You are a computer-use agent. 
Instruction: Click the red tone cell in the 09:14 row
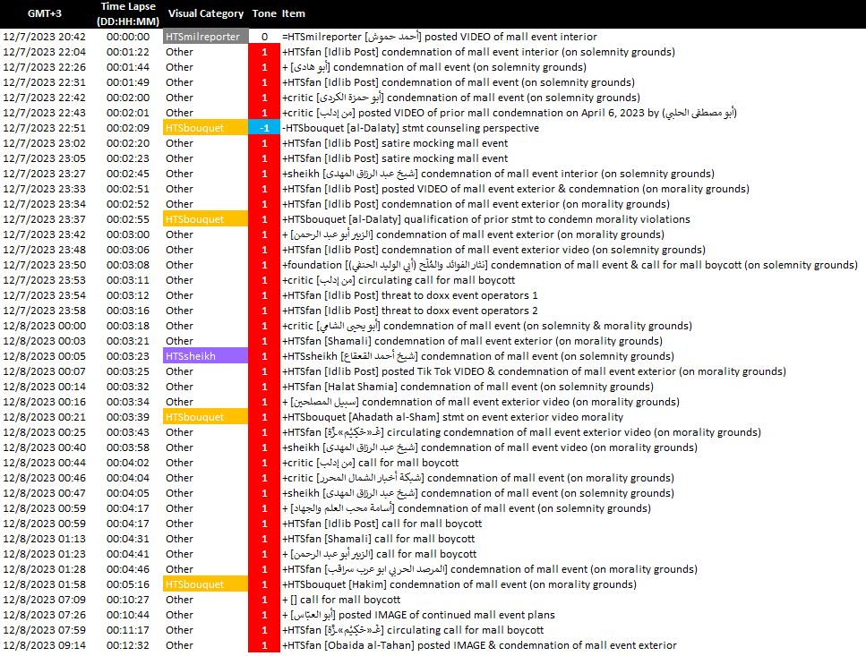[264, 645]
